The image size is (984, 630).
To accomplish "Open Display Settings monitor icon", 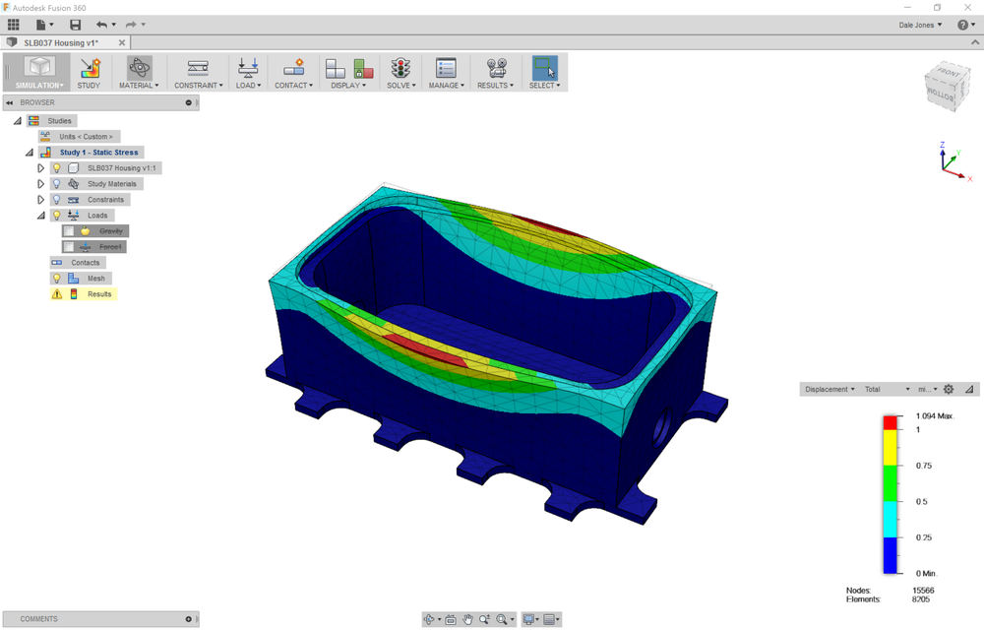I will click(x=528, y=619).
